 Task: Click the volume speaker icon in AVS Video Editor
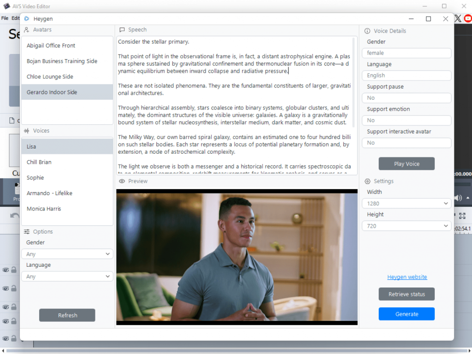(x=458, y=198)
